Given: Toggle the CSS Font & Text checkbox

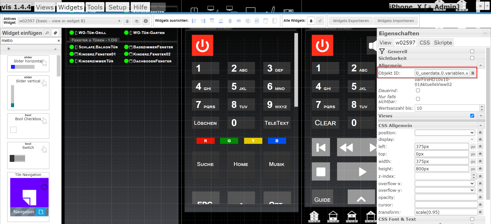Looking at the screenshot, I should pyautogui.click(x=472, y=219).
